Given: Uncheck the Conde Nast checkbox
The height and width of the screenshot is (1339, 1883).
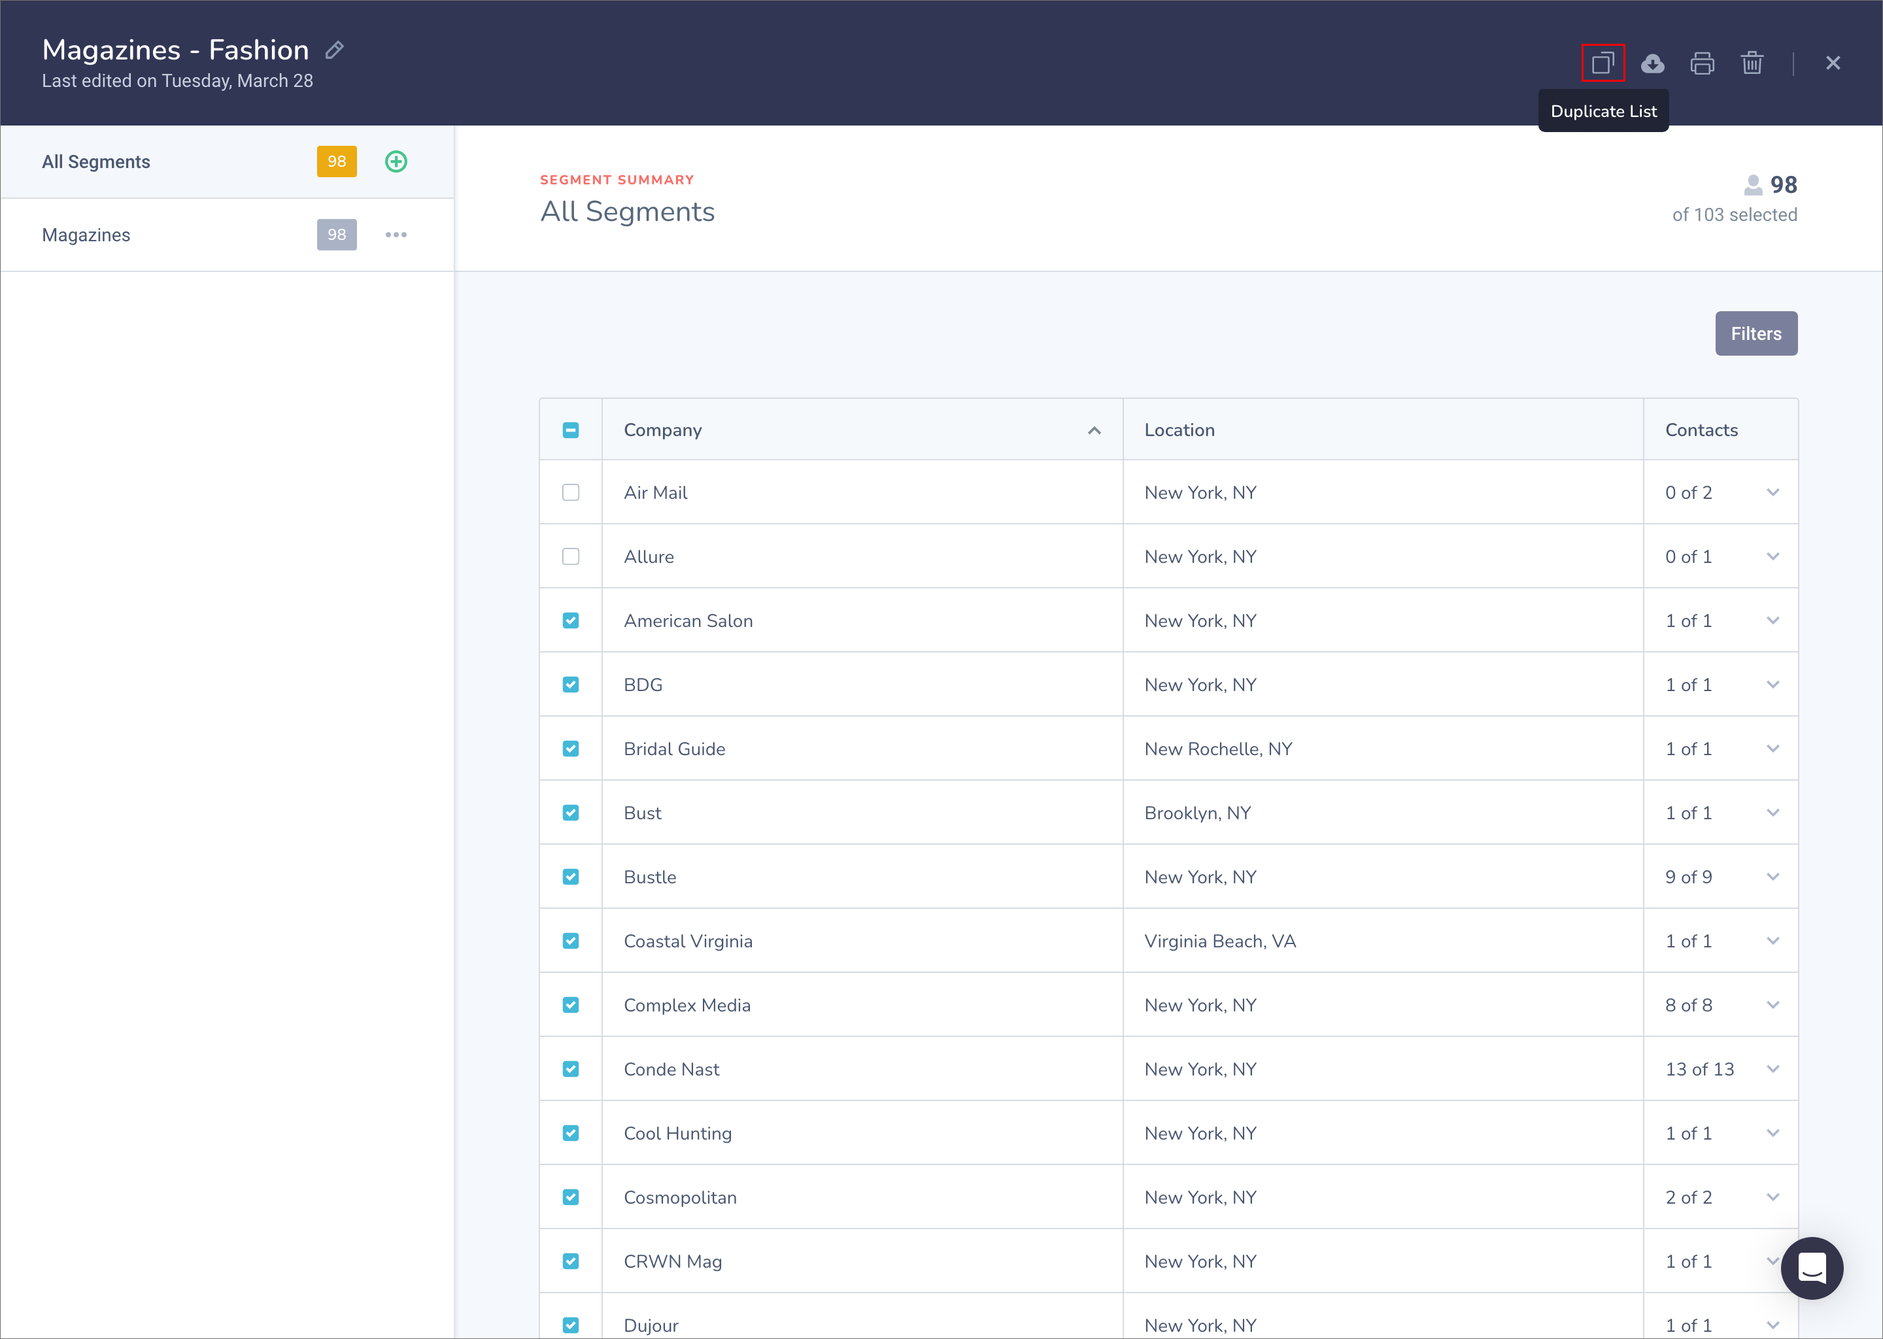Looking at the screenshot, I should pyautogui.click(x=571, y=1068).
